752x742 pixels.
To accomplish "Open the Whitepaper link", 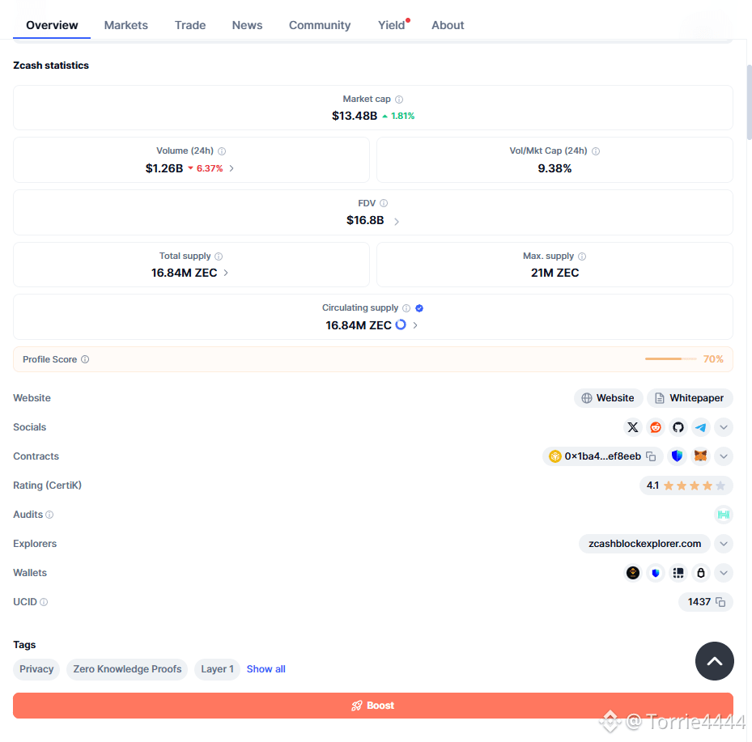I will 690,398.
